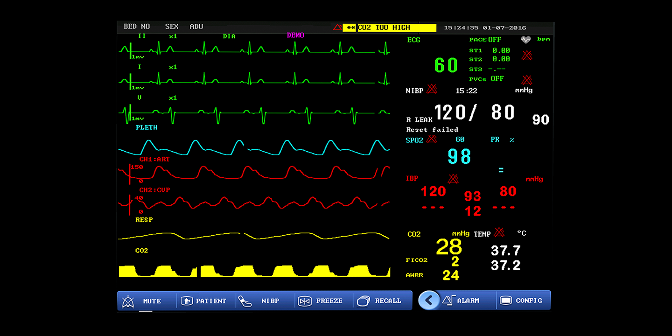
Task: Click the round back chevron button
Action: [x=429, y=301]
